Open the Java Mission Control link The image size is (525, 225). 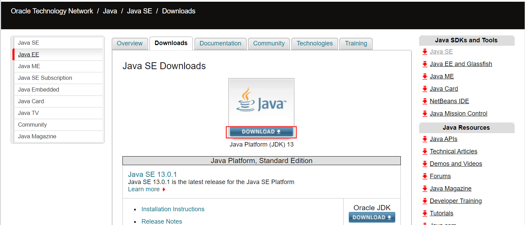458,114
